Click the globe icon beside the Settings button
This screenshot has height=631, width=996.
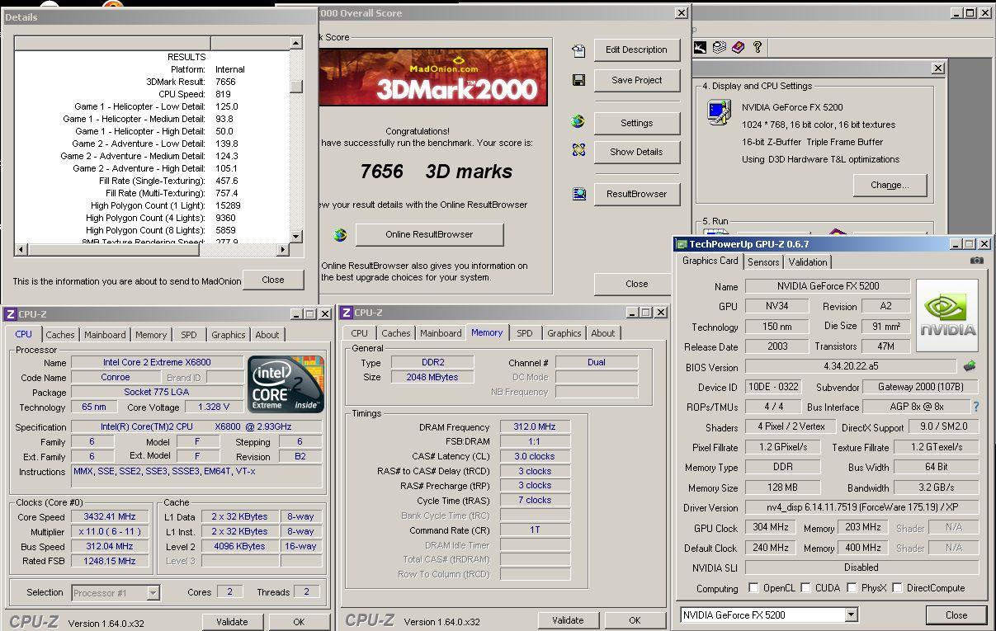click(x=578, y=122)
